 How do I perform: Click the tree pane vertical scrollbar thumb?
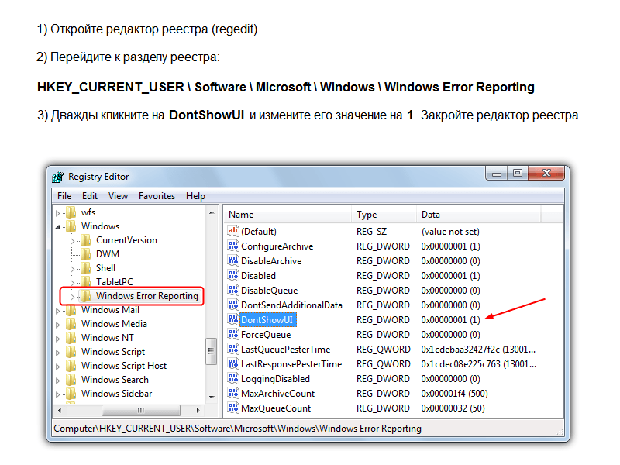(212, 351)
